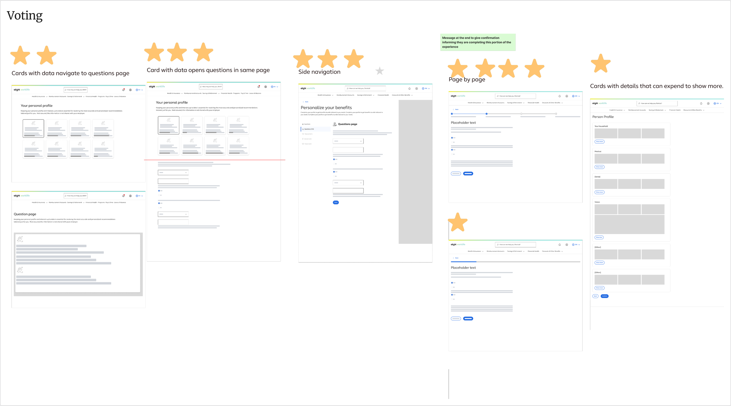The width and height of the screenshot is (731, 406).
Task: Open the first dropdown below the red line
Action: pos(173,173)
